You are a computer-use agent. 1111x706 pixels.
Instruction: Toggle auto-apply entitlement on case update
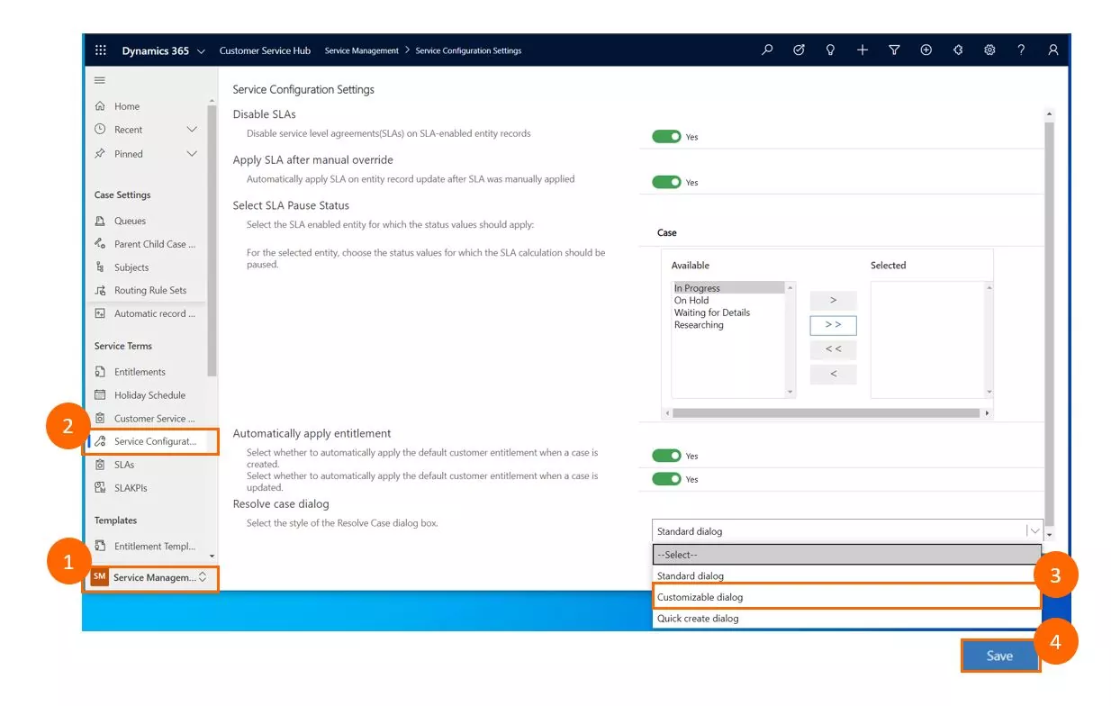(666, 479)
